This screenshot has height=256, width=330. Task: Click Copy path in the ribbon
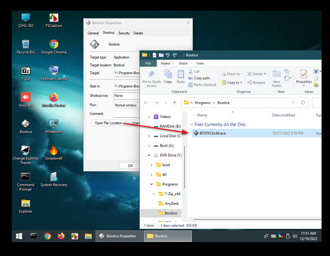[x=199, y=78]
